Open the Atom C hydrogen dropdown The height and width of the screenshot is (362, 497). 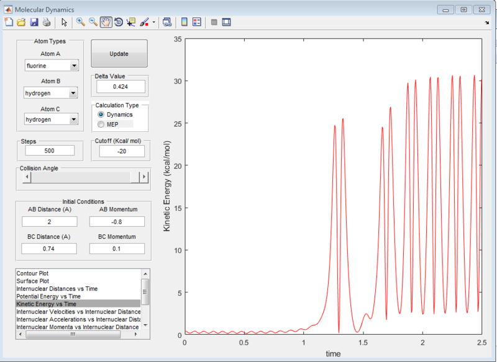(52, 120)
